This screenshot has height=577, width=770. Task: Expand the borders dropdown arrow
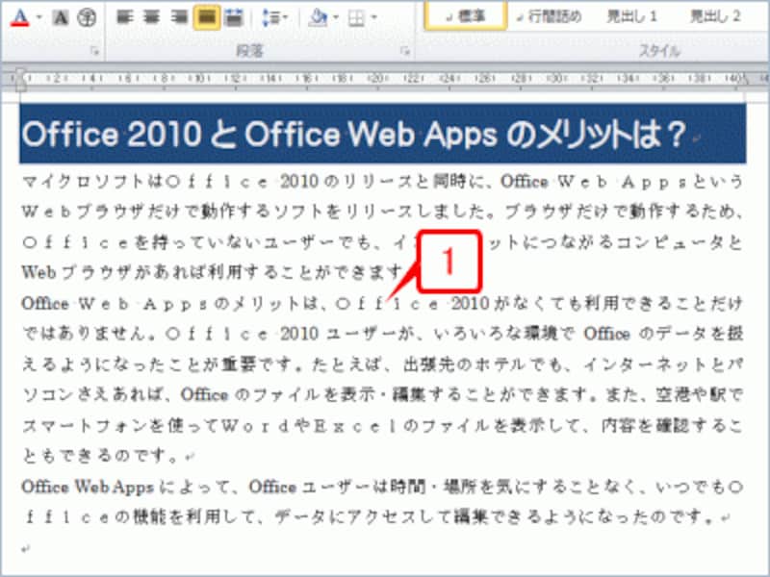point(374,18)
